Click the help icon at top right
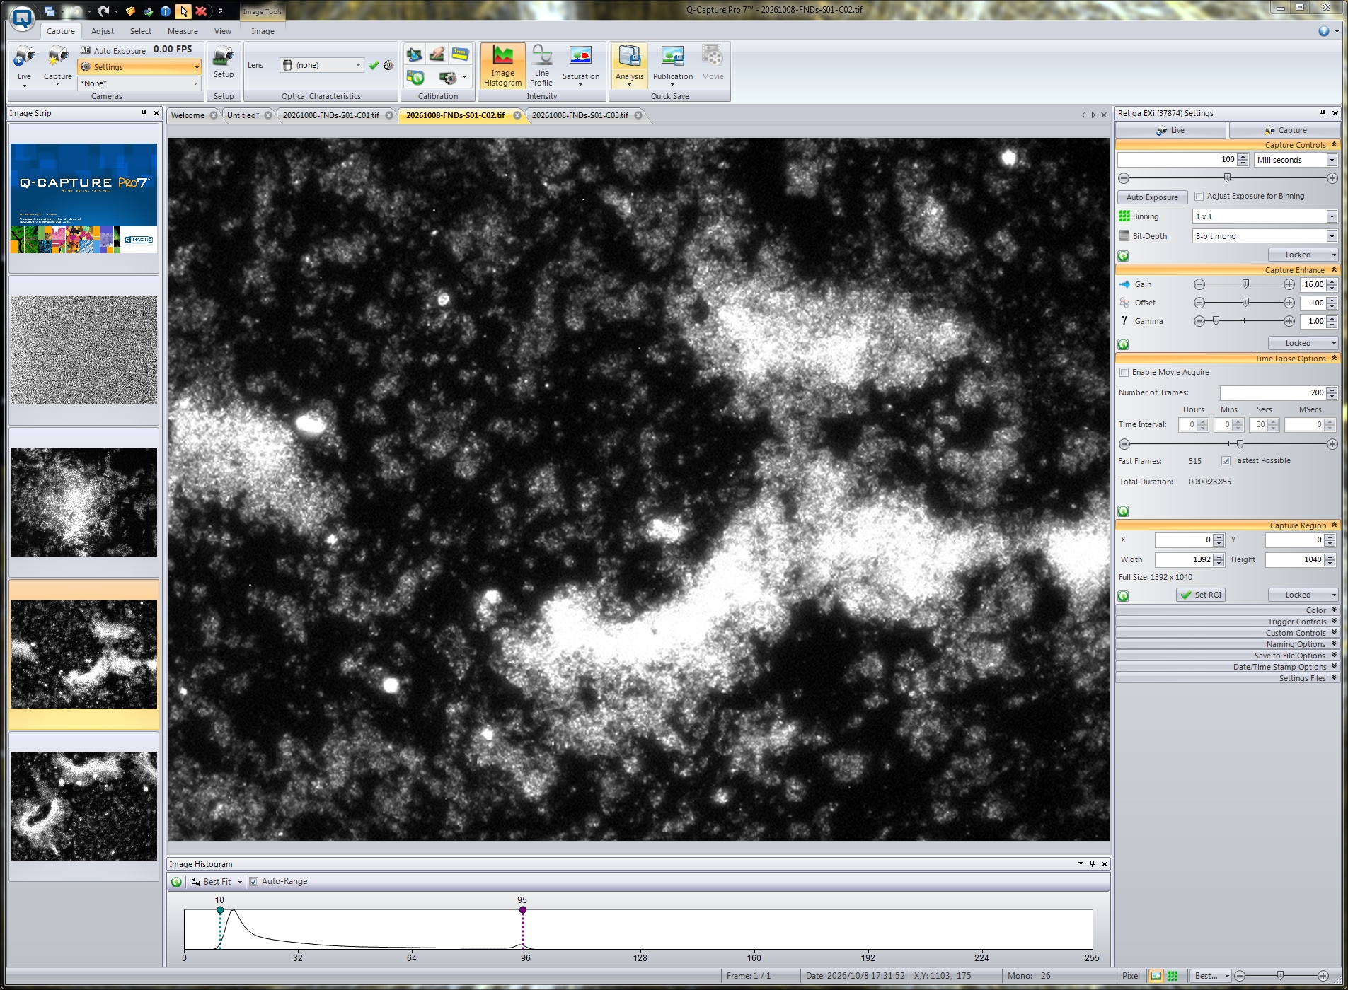 click(x=1323, y=31)
